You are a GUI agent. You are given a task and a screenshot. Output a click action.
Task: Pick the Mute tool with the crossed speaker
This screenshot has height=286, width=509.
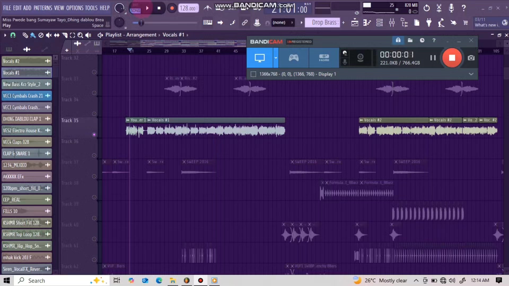click(x=49, y=35)
